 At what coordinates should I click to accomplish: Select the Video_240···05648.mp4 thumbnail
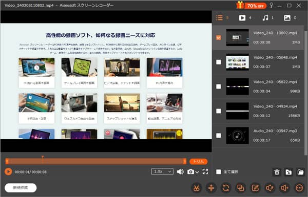[x=237, y=62]
